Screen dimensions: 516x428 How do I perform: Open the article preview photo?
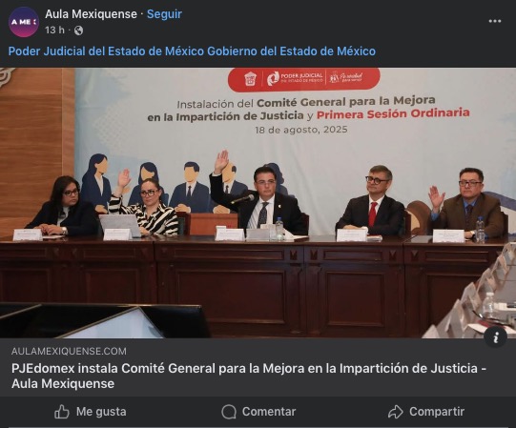[x=258, y=203]
